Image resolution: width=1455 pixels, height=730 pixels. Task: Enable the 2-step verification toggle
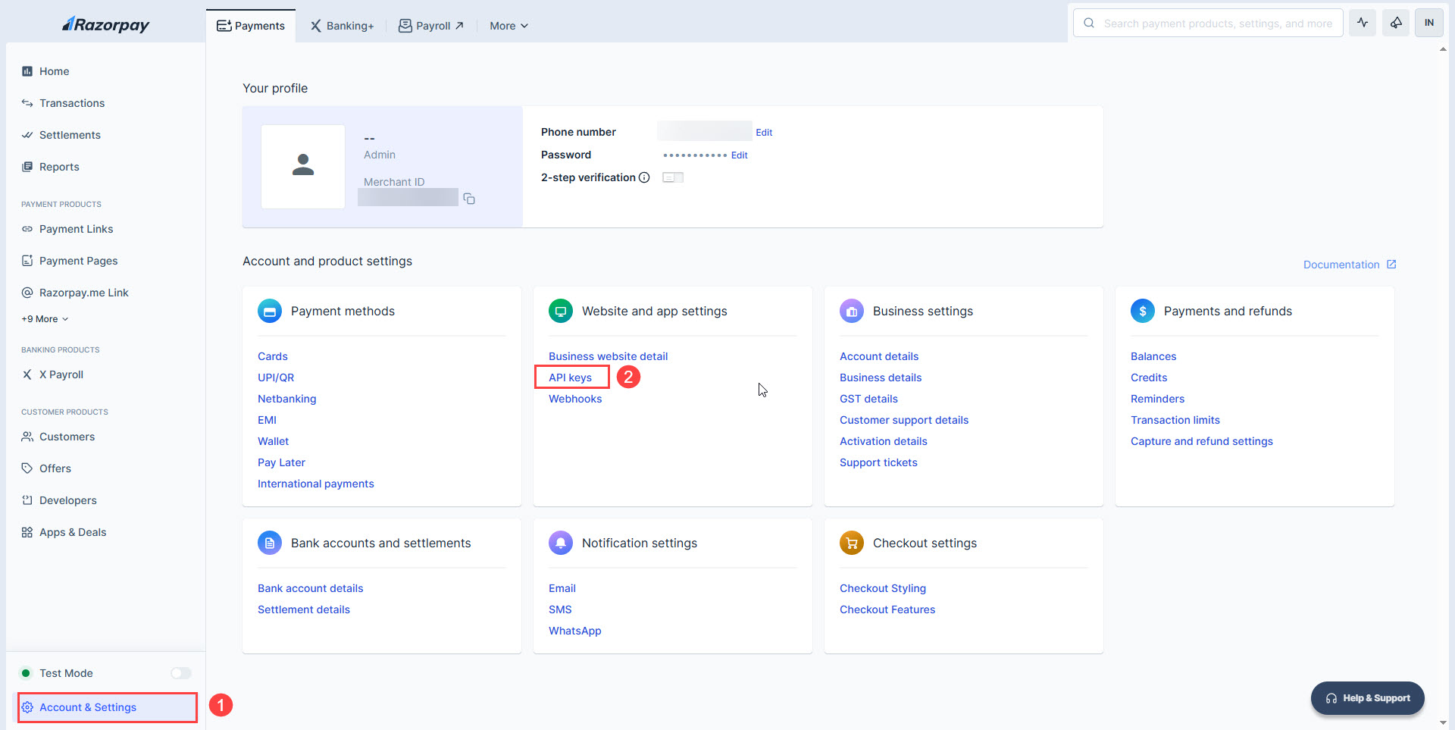coord(672,177)
